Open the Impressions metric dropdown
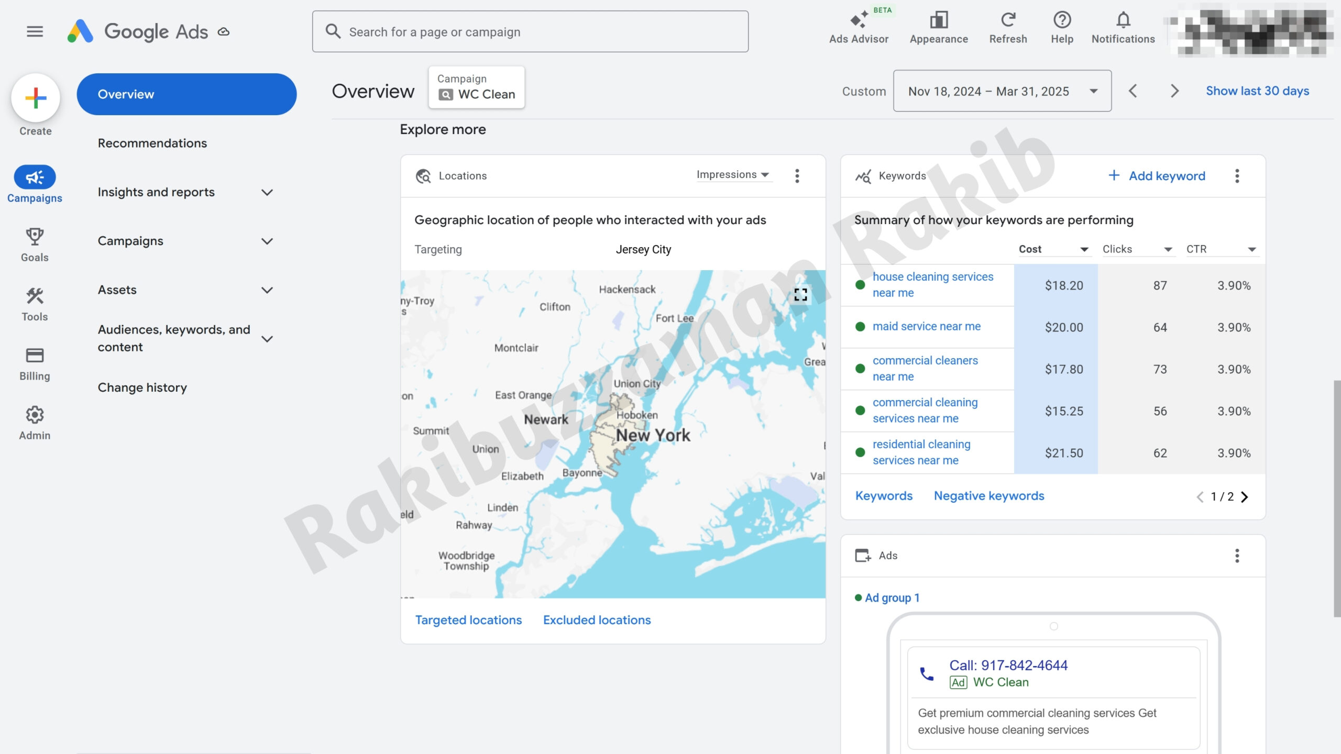The width and height of the screenshot is (1341, 754). pos(732,175)
